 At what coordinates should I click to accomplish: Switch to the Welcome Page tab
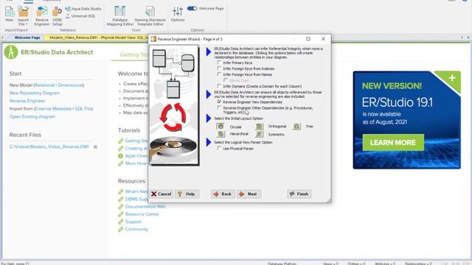tap(27, 38)
